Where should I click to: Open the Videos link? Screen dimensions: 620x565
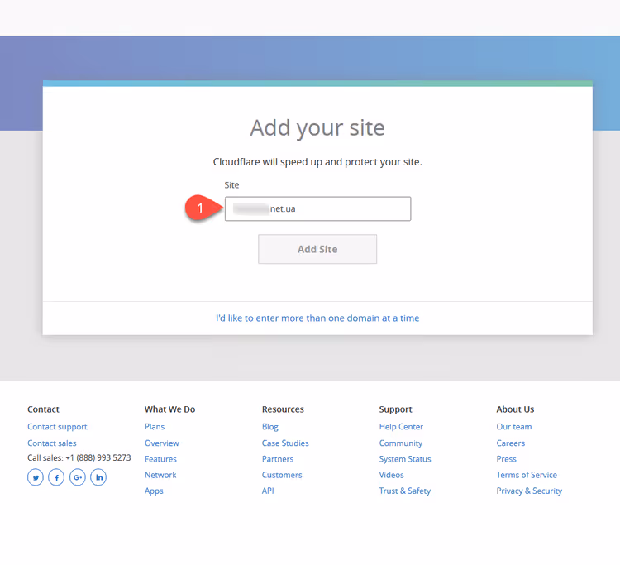click(x=392, y=475)
